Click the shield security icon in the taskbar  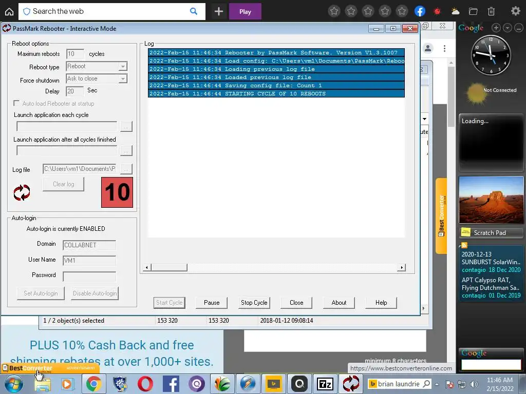tap(120, 384)
